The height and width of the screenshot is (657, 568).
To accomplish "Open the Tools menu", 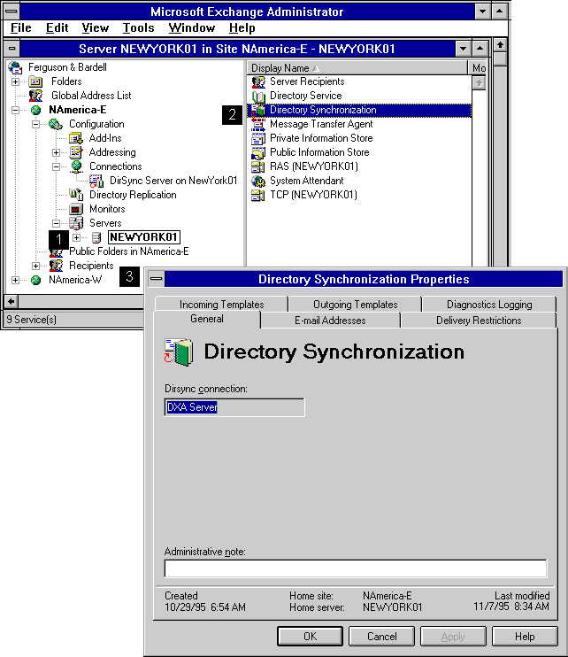I will pyautogui.click(x=138, y=28).
